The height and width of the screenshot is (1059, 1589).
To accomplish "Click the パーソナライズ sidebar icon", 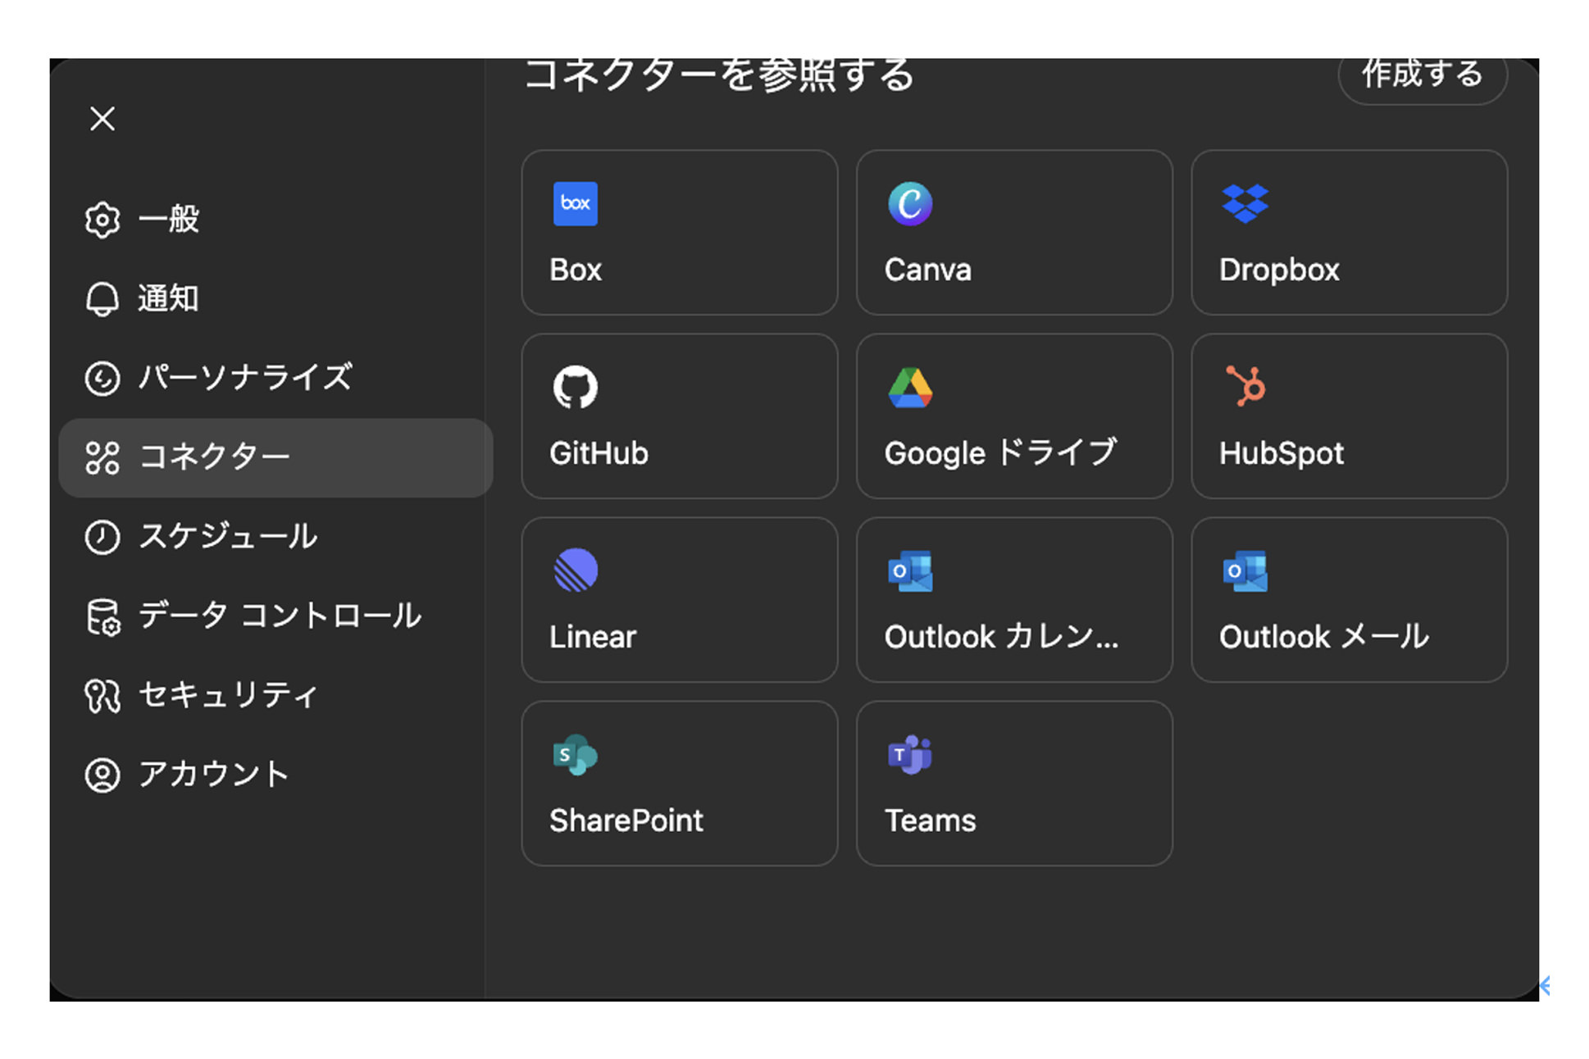I will click(102, 379).
